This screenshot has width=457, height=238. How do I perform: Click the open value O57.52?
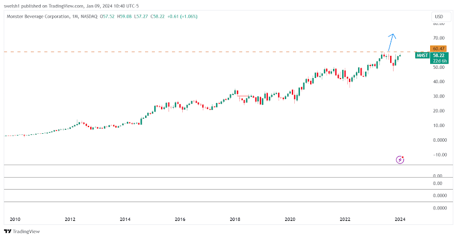107,17
